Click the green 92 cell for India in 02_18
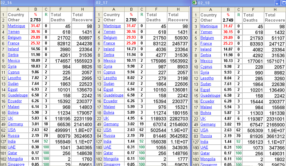 coord(238,142)
